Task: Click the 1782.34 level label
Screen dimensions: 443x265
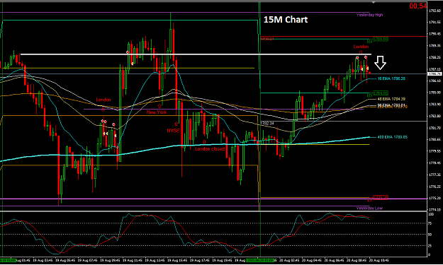Action: (267, 124)
